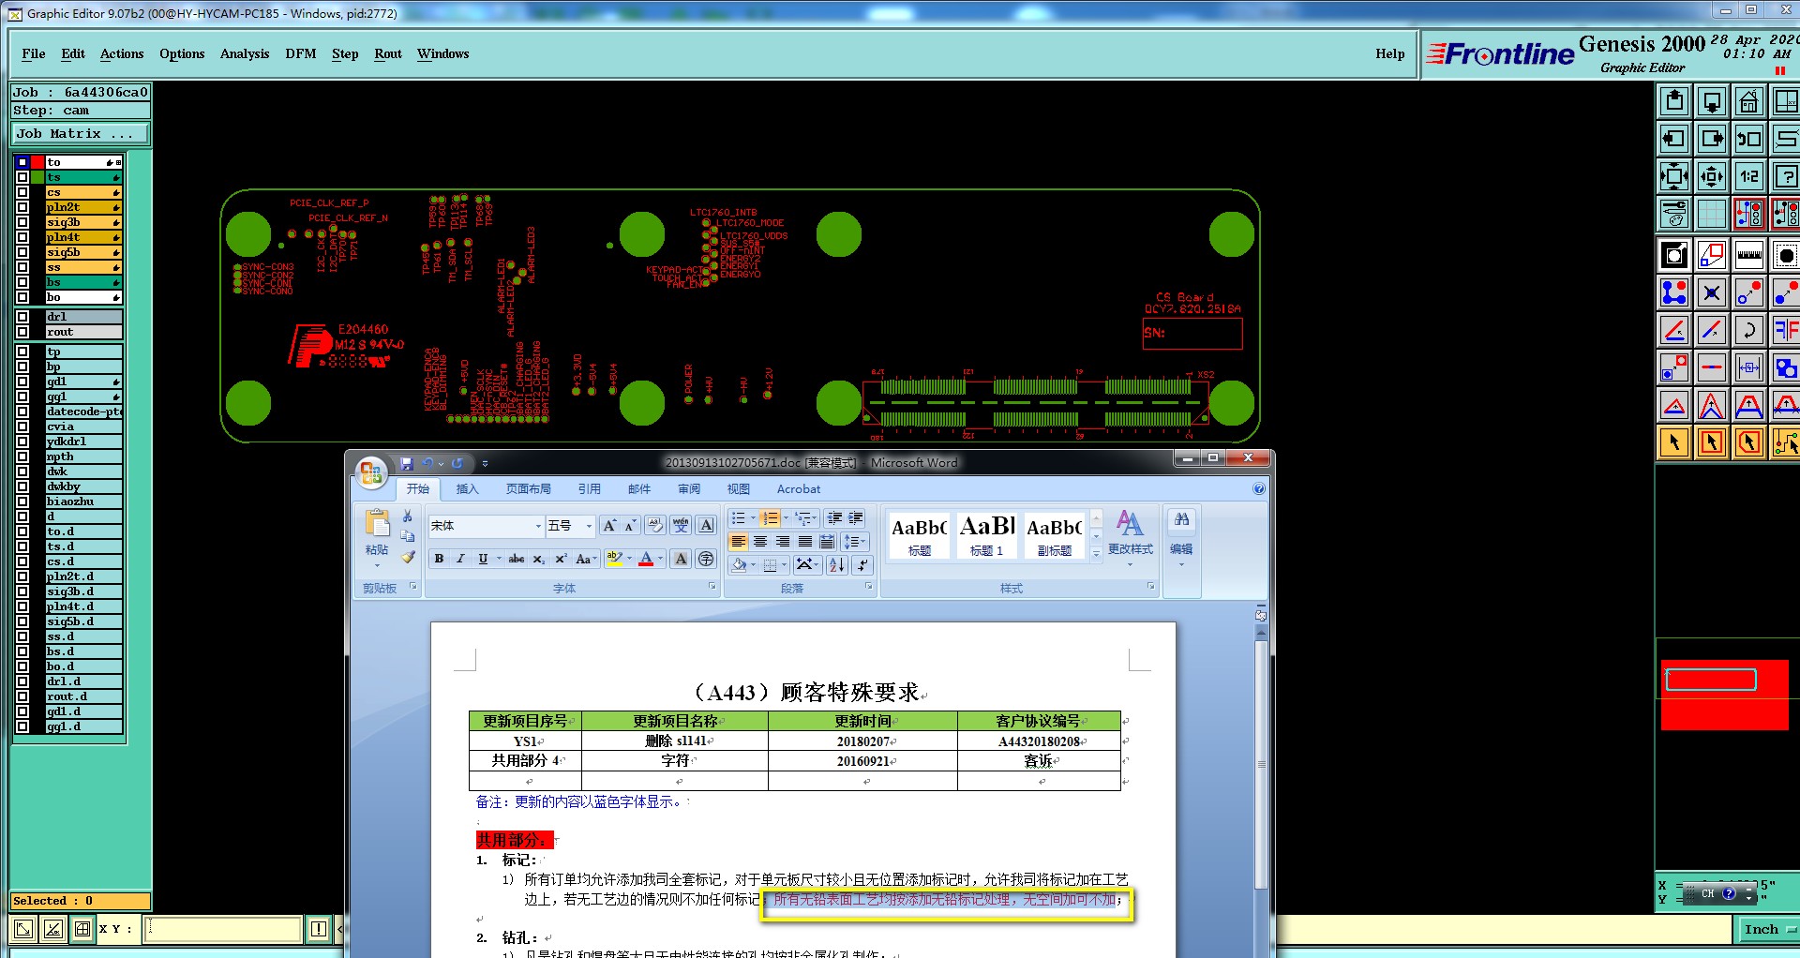Click the green color swatch of layer ts
This screenshot has height=958, width=1800.
[37, 177]
